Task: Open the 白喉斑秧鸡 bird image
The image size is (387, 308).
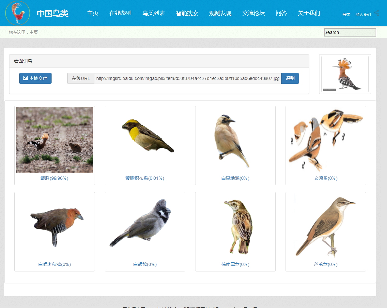Action: (x=54, y=226)
